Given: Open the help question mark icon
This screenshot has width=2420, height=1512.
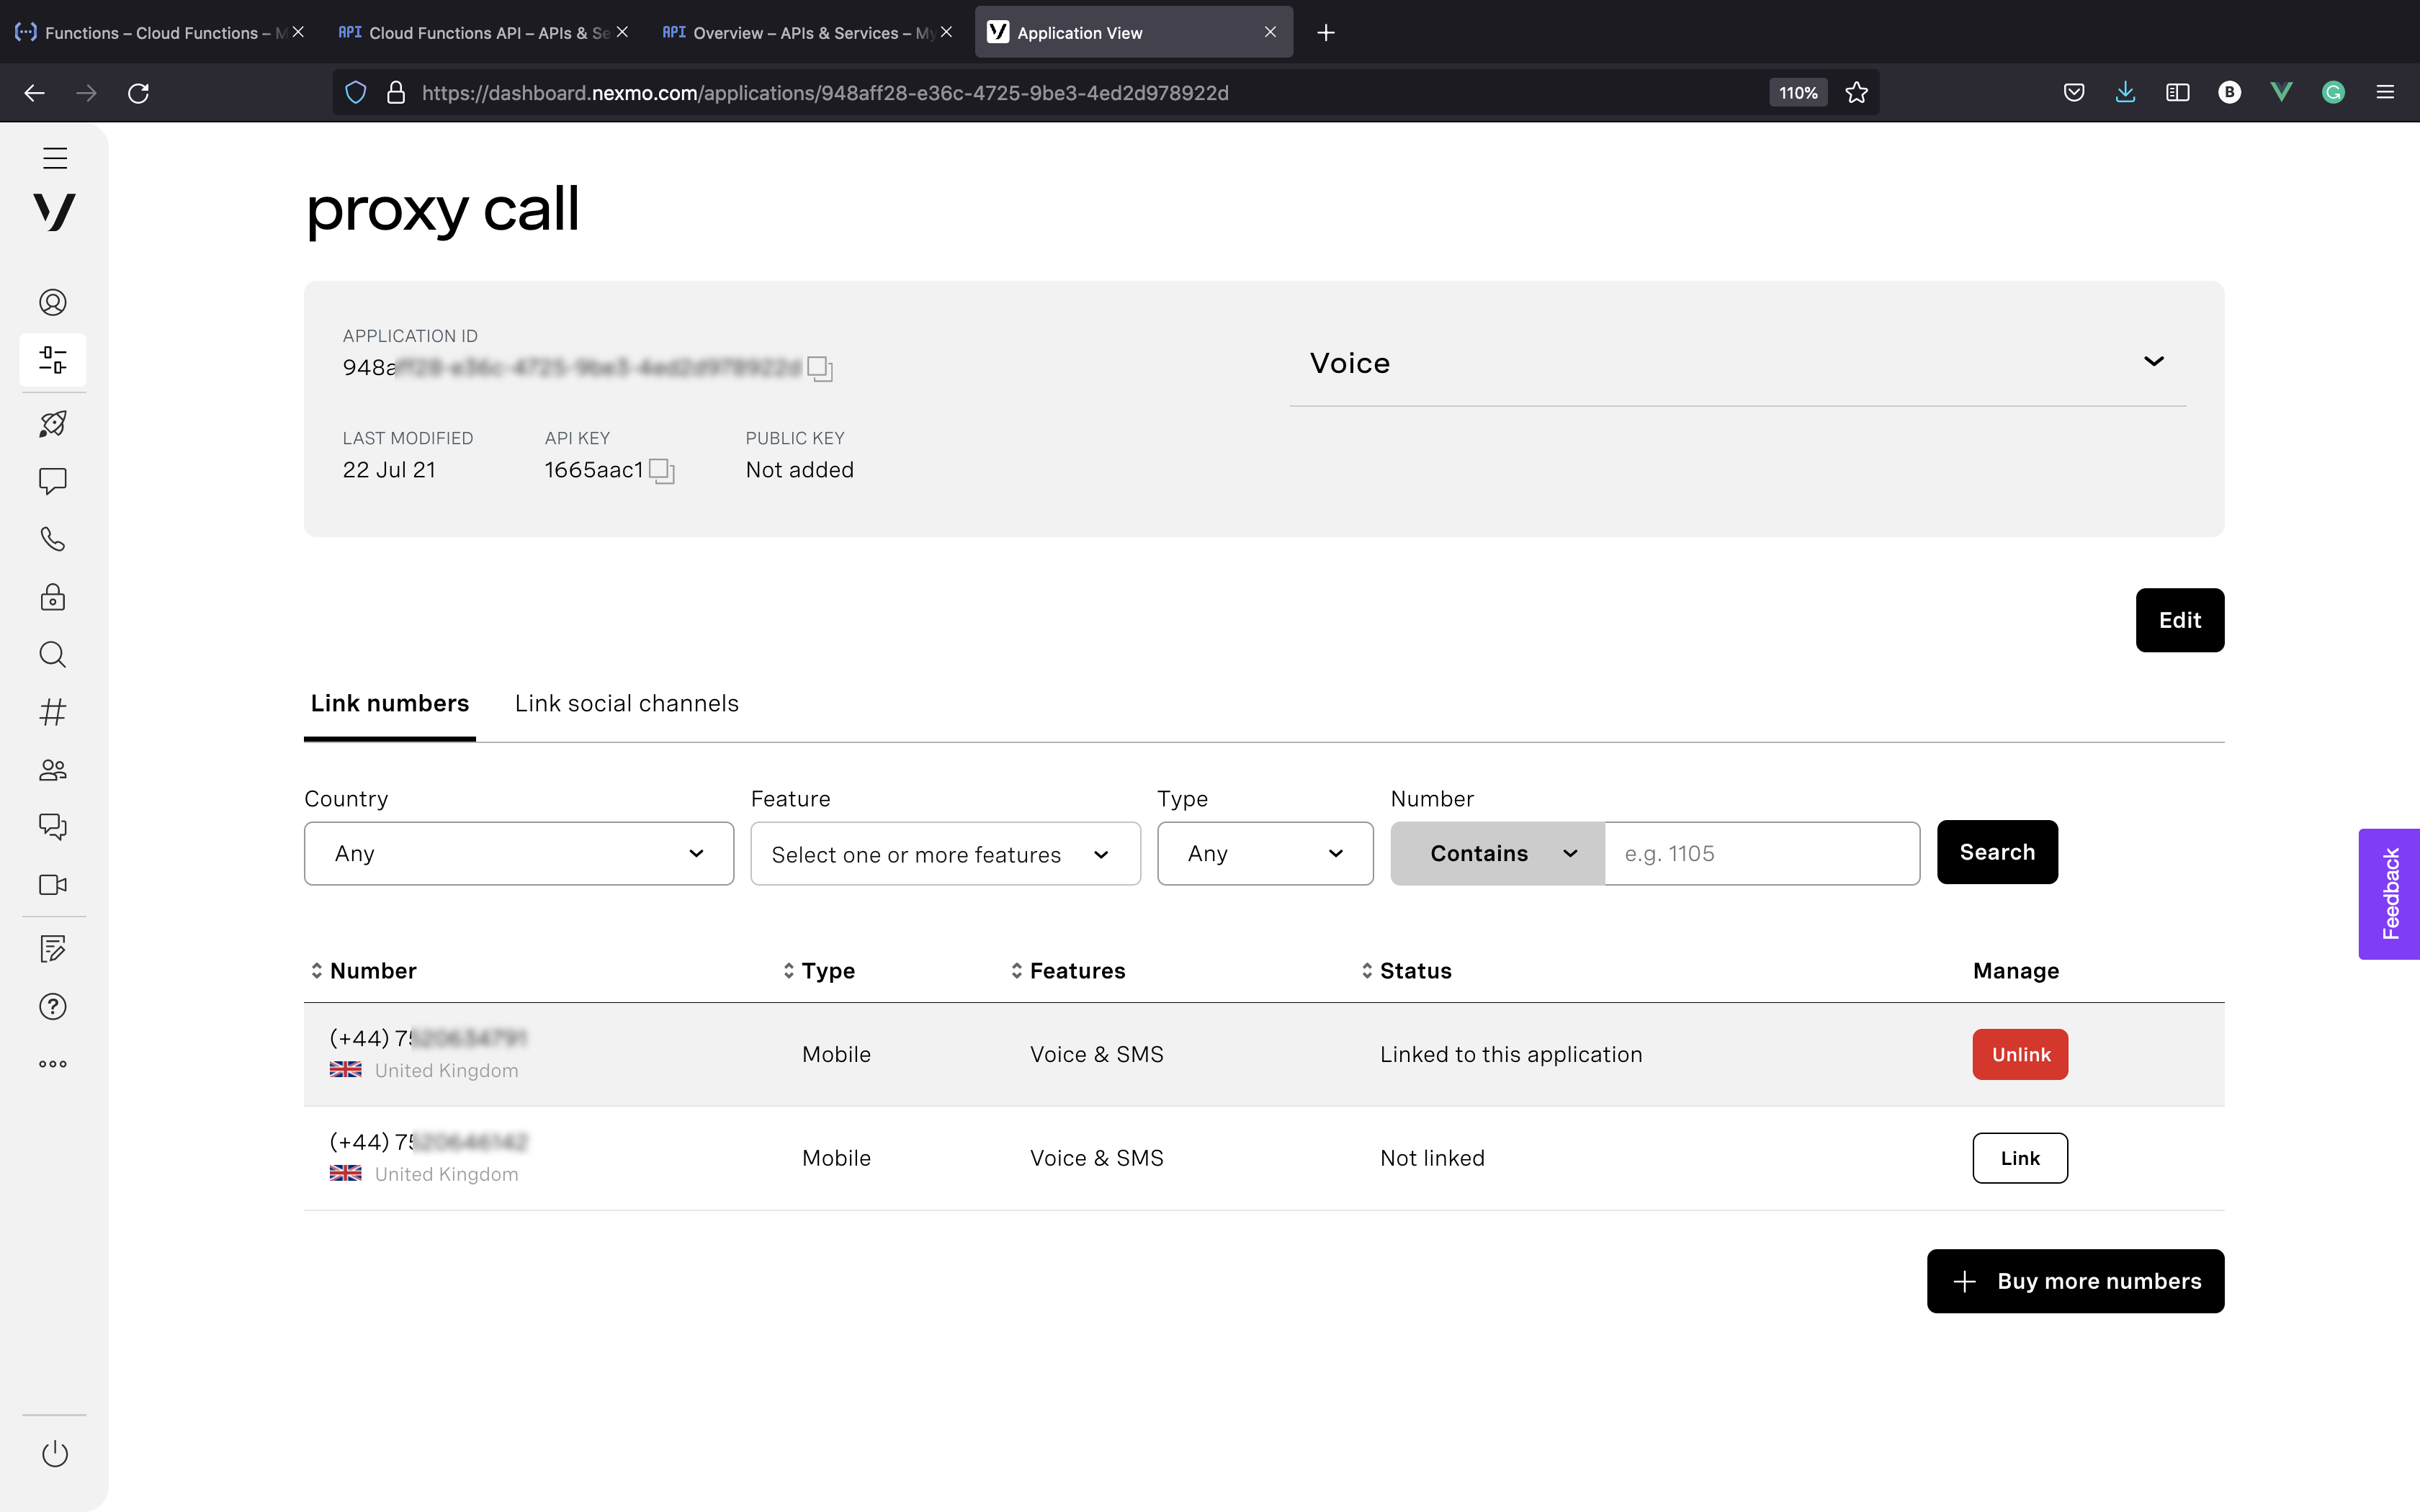Looking at the screenshot, I should pyautogui.click(x=53, y=1006).
